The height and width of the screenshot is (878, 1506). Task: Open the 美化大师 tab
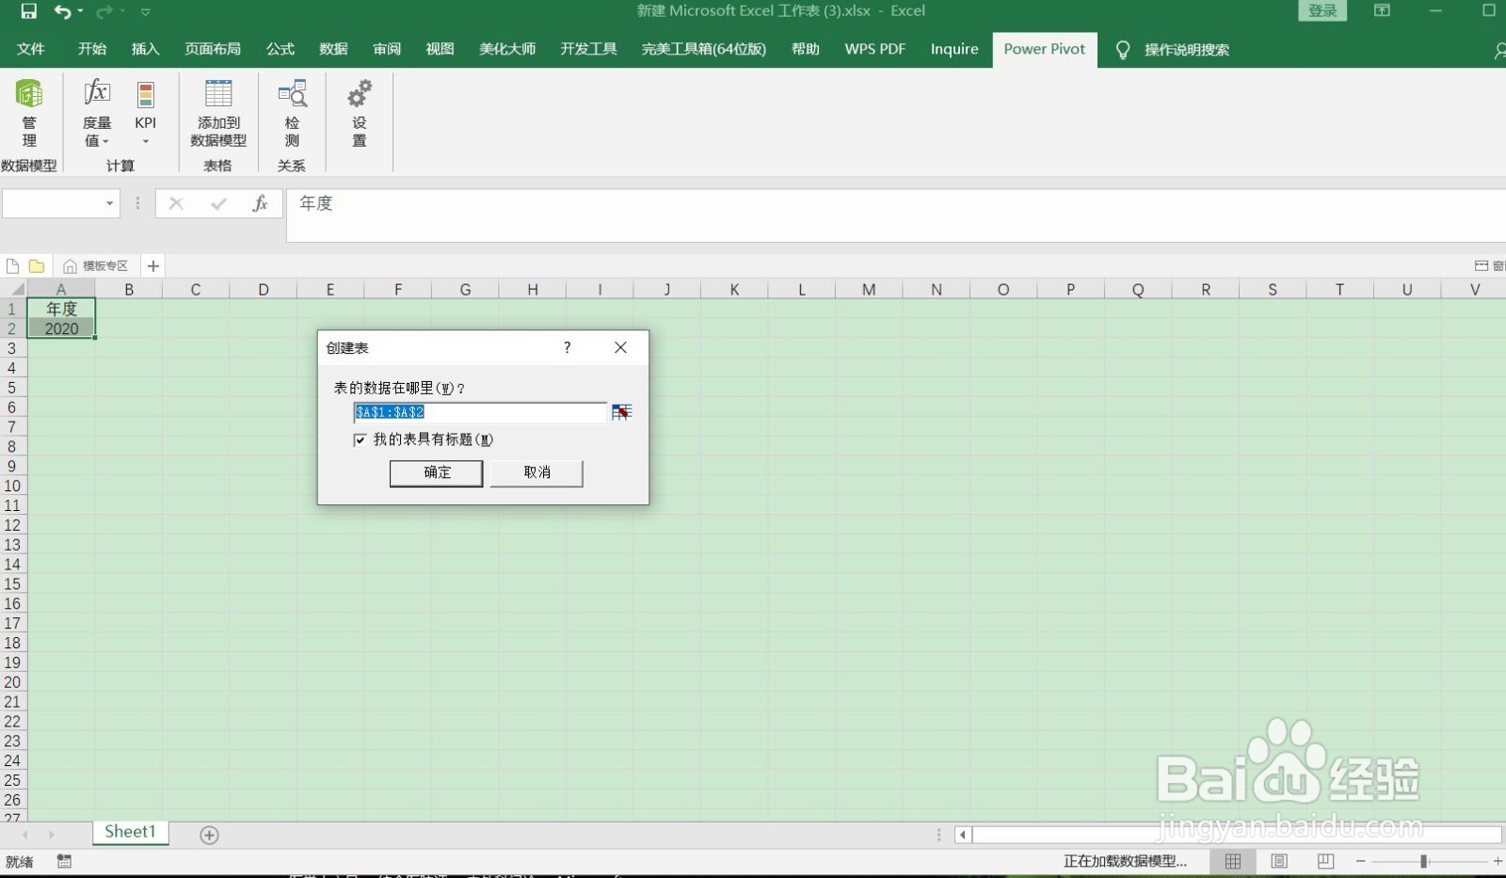pyautogui.click(x=507, y=49)
